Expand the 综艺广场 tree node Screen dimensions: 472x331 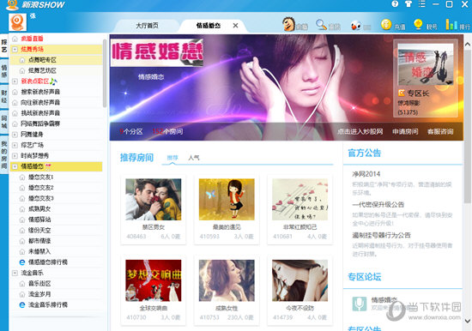(15, 145)
